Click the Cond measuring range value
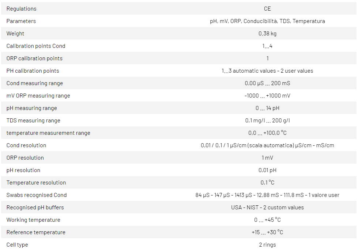This screenshot has height=251, width=358. (267, 83)
